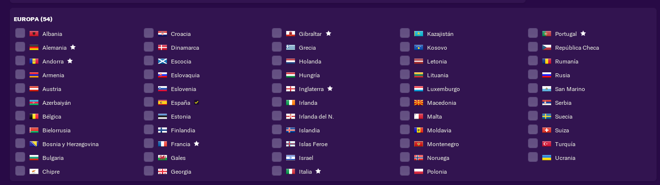660x185 pixels.
Task: Click the star icon next to Alemania
Action: (x=73, y=47)
